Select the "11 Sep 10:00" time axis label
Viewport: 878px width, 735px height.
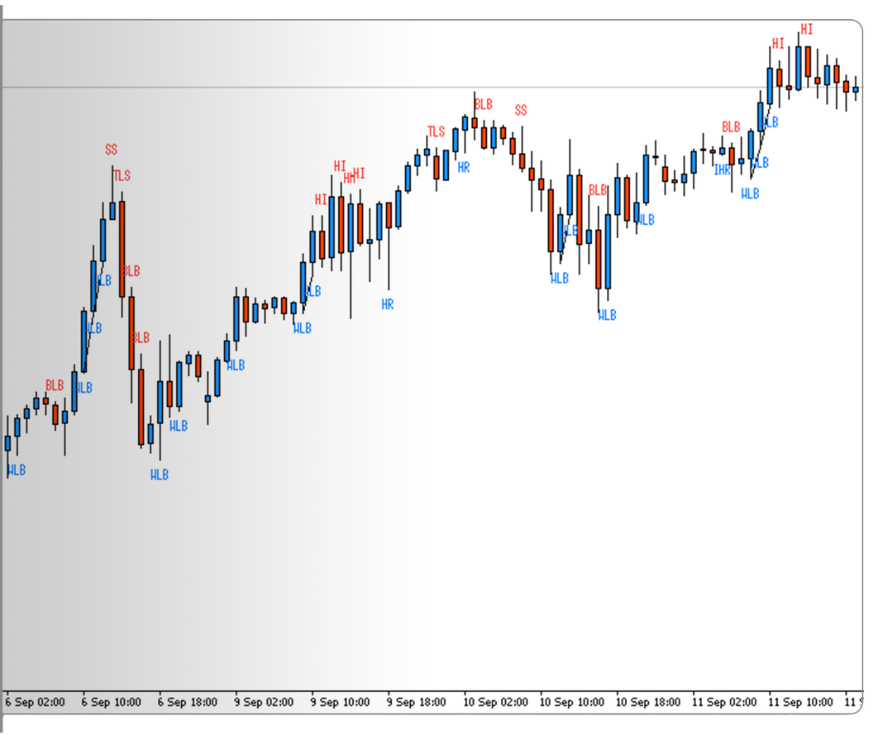click(800, 702)
